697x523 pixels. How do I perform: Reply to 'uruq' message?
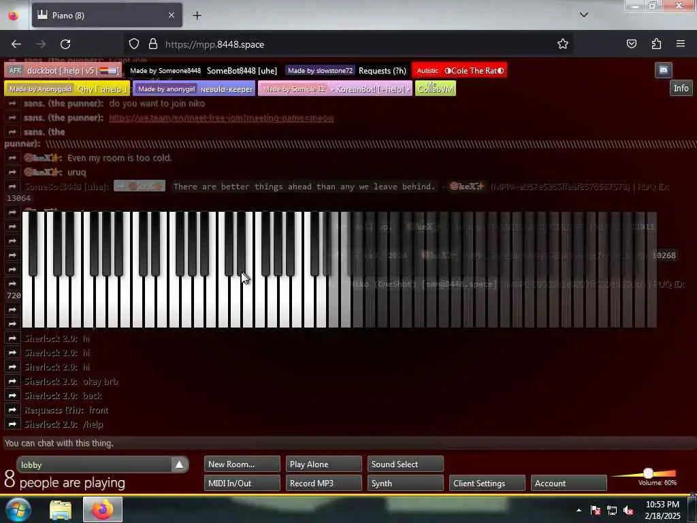coord(12,172)
